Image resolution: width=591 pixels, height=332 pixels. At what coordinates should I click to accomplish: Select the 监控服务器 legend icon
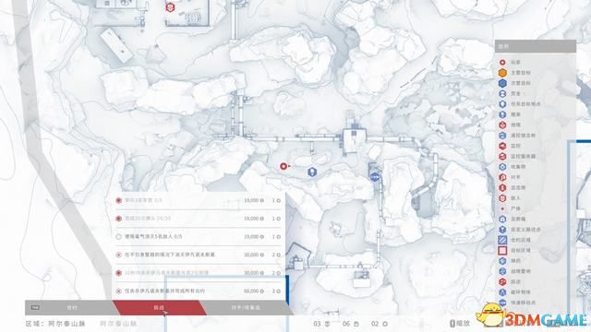[x=502, y=156]
